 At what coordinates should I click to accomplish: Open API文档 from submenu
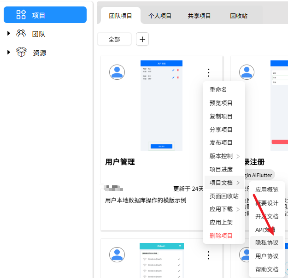267,230
